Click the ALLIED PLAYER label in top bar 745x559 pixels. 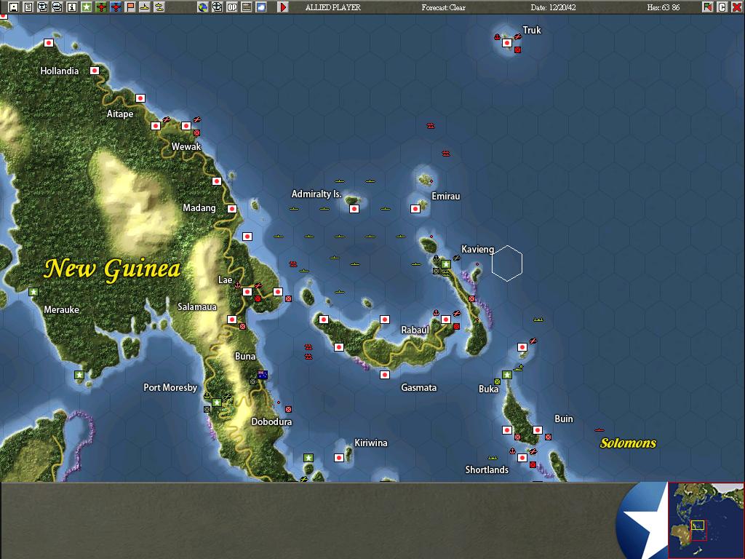(333, 7)
